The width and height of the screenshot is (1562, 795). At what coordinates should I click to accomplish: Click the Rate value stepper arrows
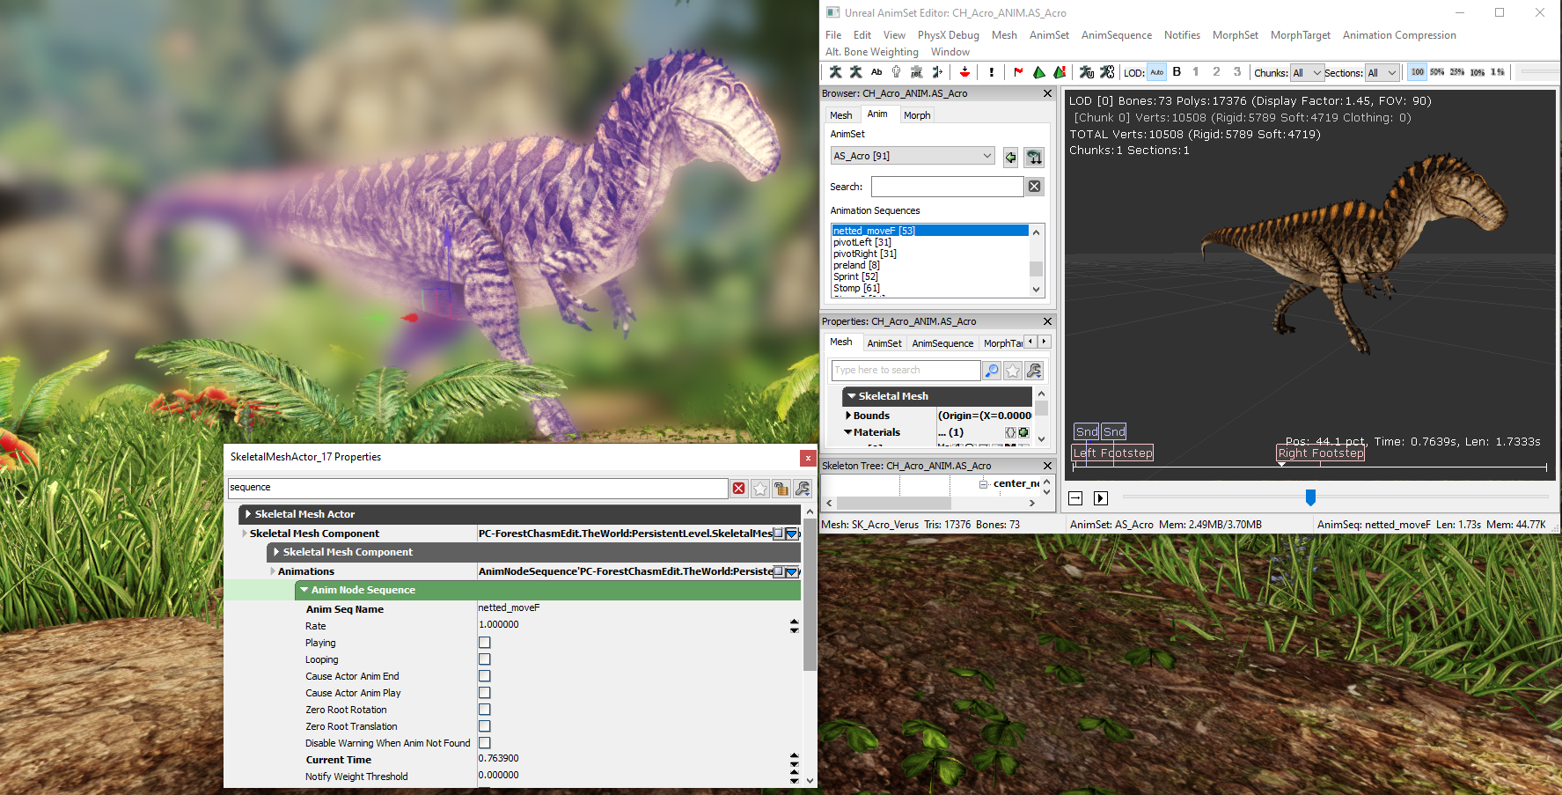pyautogui.click(x=795, y=626)
